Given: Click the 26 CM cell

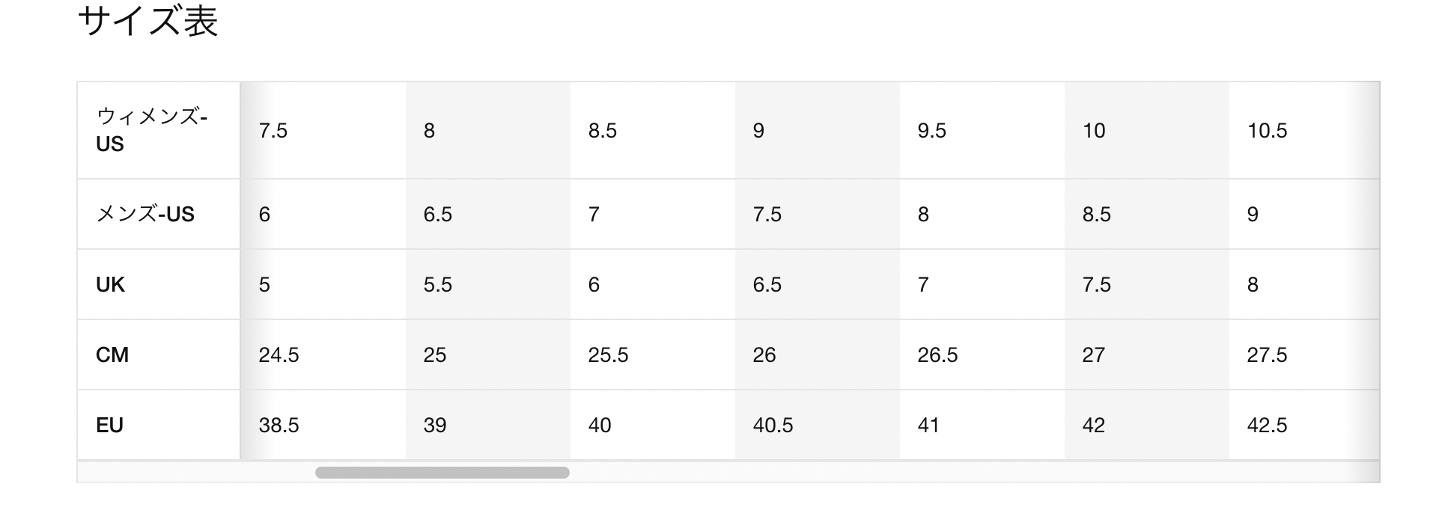Looking at the screenshot, I should 818,354.
